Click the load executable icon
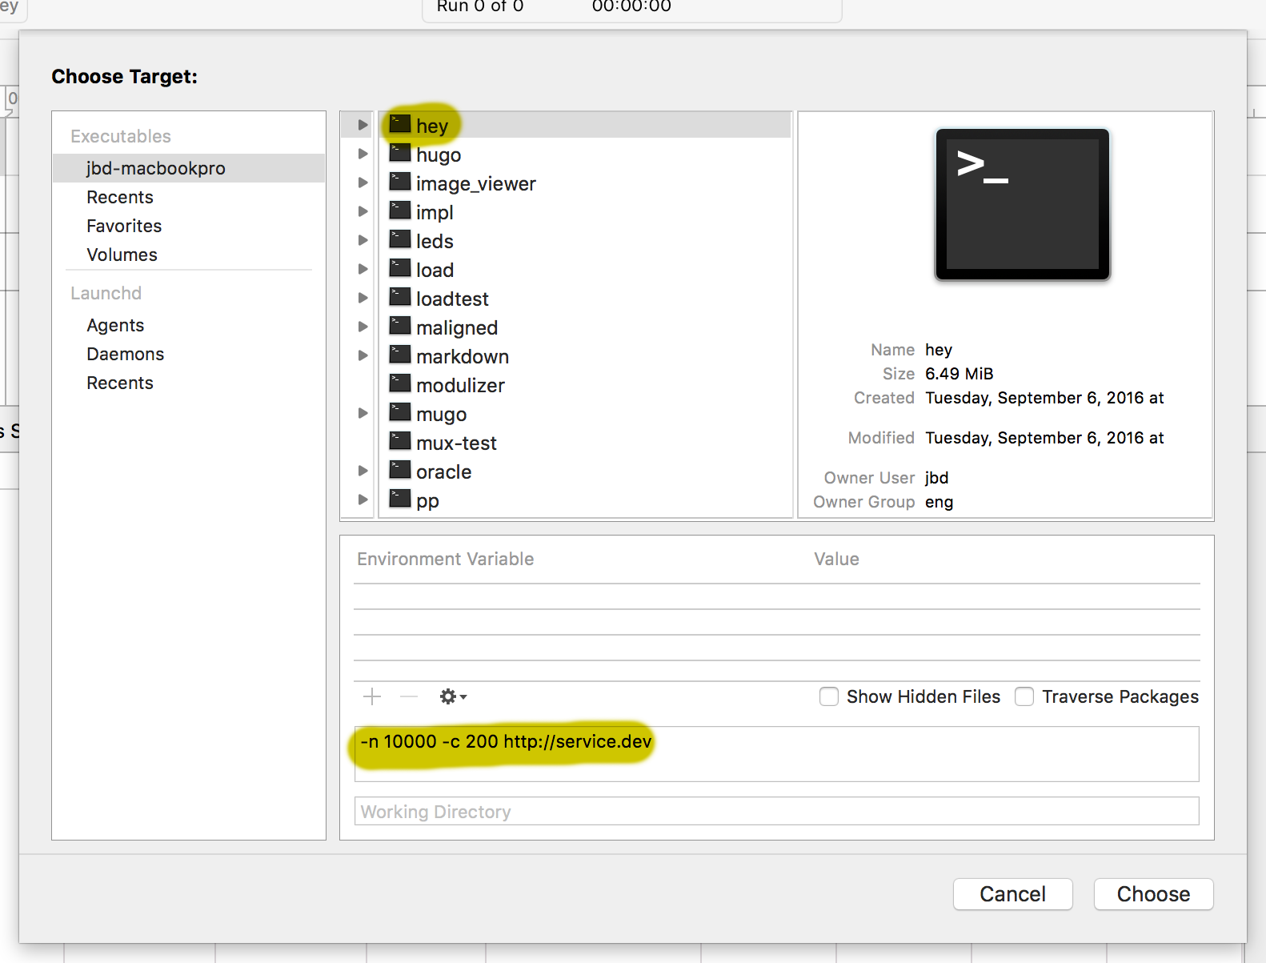 (400, 268)
